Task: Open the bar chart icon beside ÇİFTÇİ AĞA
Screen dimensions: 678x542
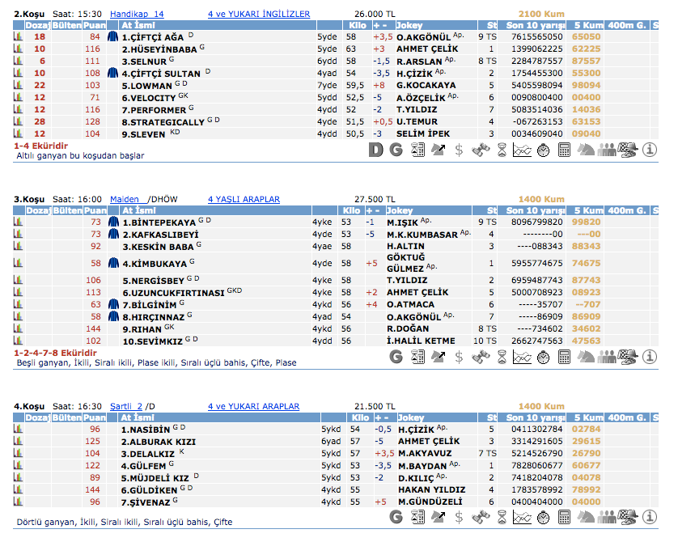Action: (18, 36)
